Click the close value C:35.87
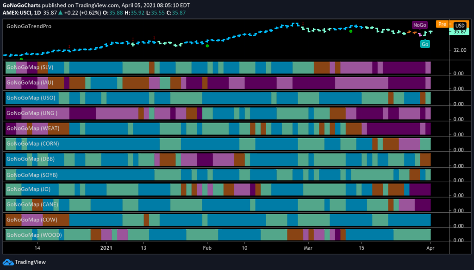 coord(176,12)
